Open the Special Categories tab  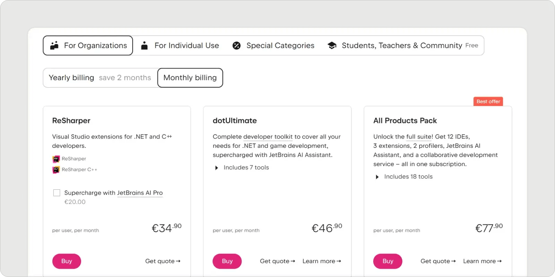coord(280,45)
